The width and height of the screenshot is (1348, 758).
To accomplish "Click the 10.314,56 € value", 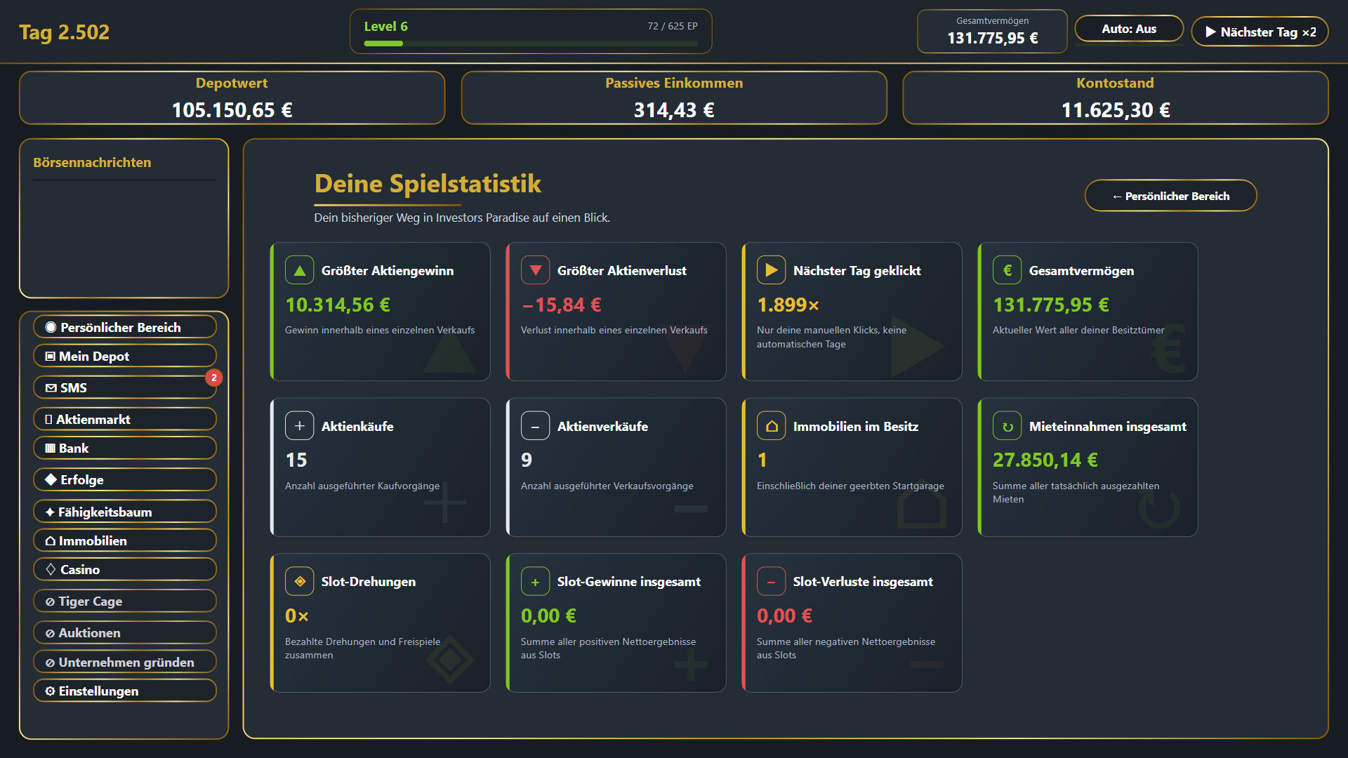I will coord(338,305).
